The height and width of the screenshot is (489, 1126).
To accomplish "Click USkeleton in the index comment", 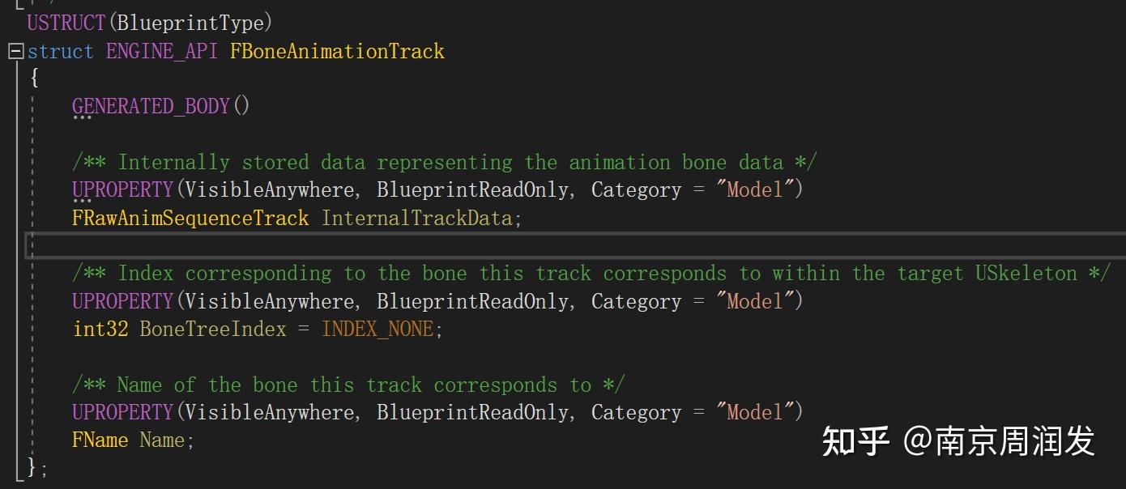I will pos(1026,274).
